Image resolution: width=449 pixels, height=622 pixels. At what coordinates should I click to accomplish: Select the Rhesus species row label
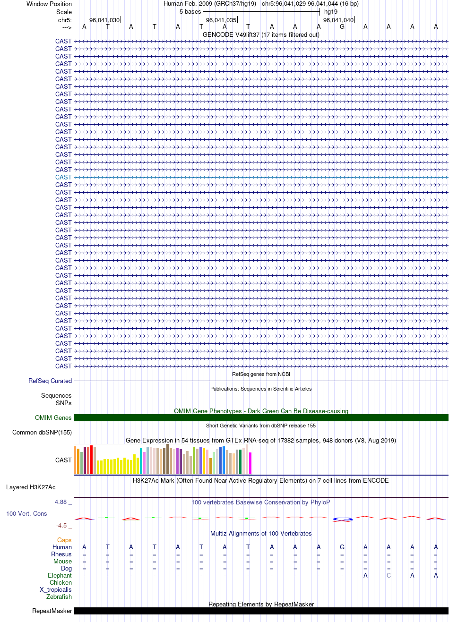pyautogui.click(x=61, y=554)
